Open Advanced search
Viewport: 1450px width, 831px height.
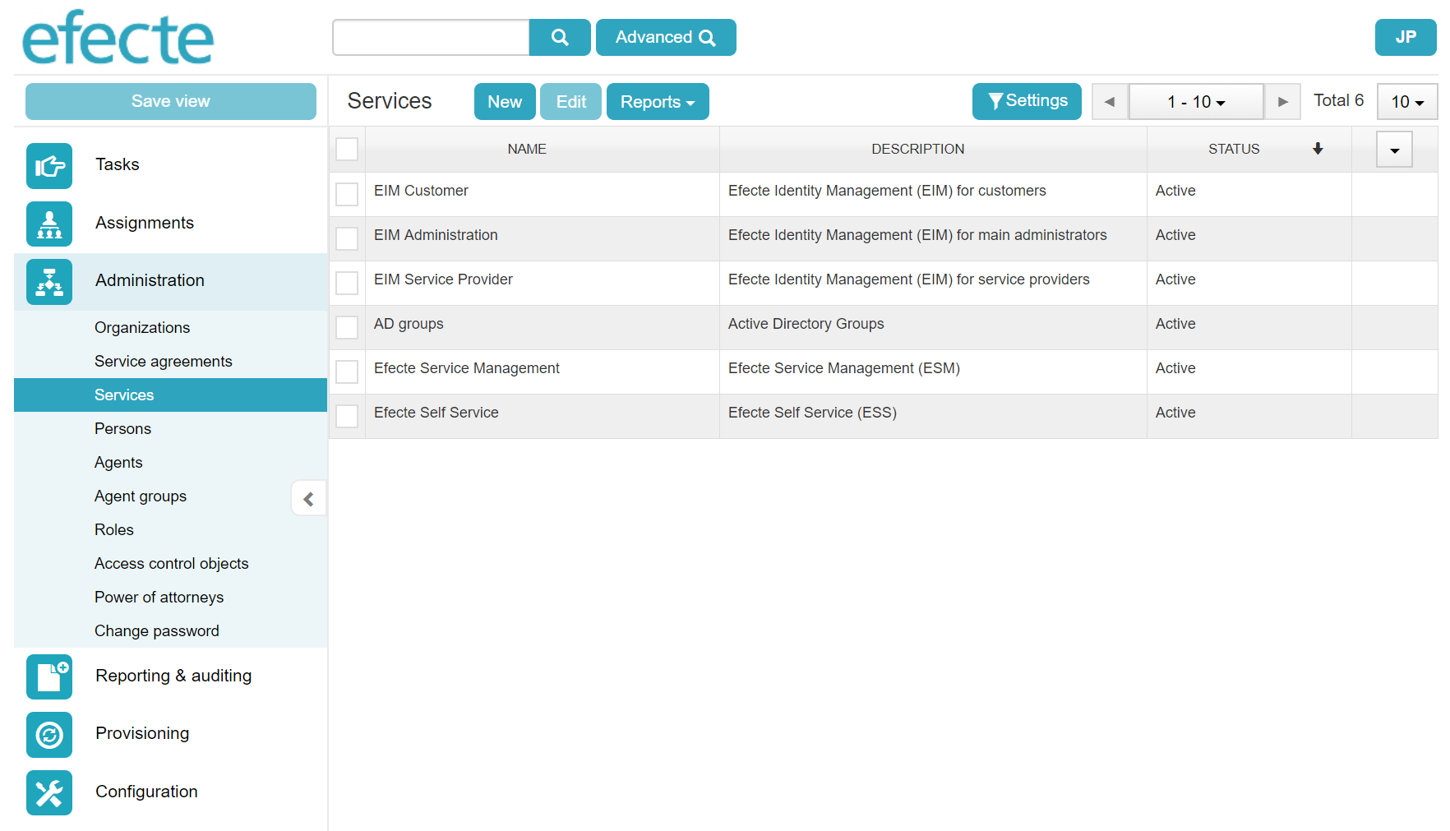point(666,37)
